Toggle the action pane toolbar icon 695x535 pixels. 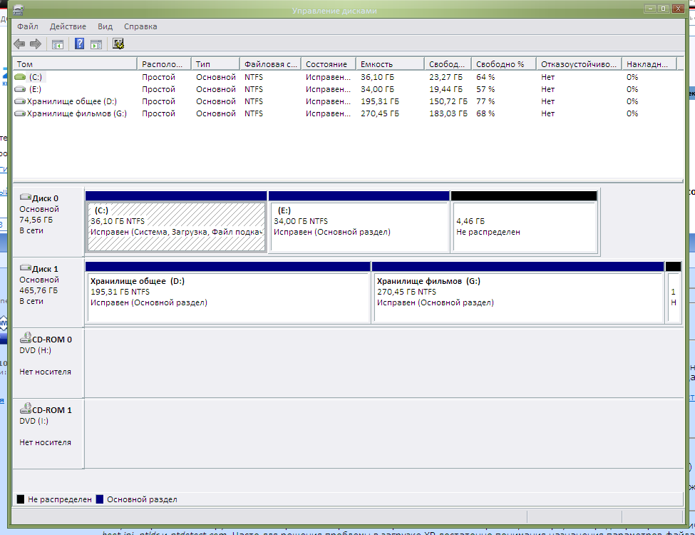coord(96,44)
